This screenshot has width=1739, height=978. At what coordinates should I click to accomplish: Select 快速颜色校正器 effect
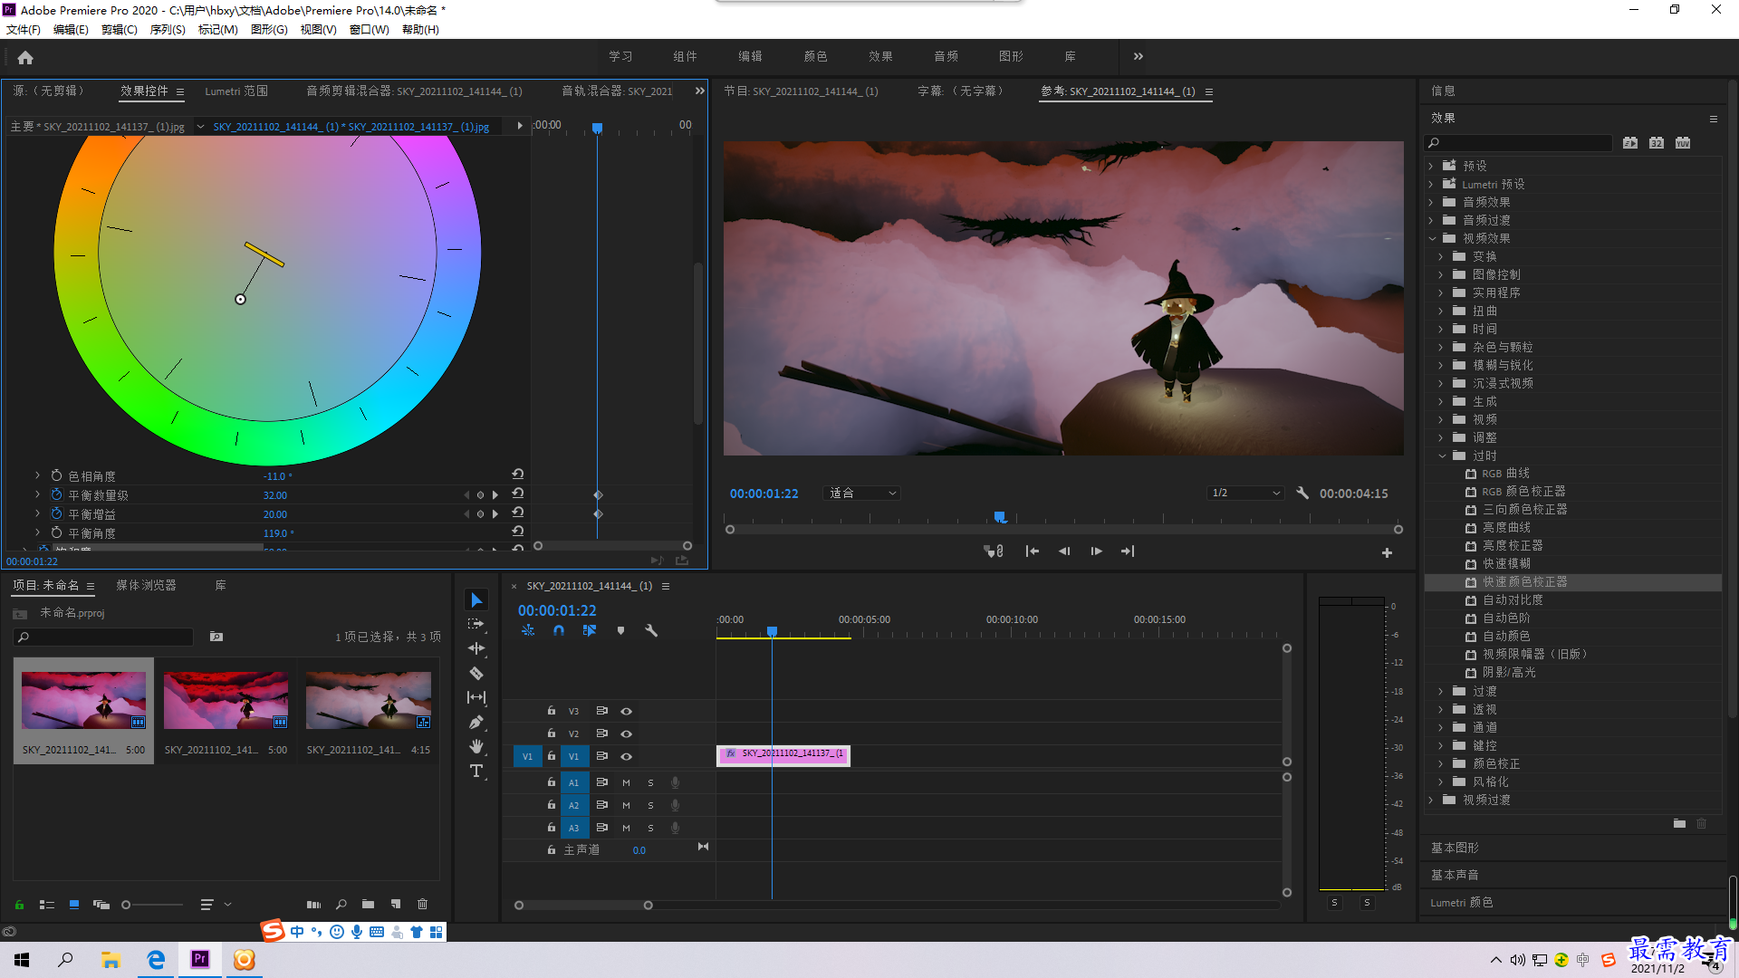coord(1524,582)
